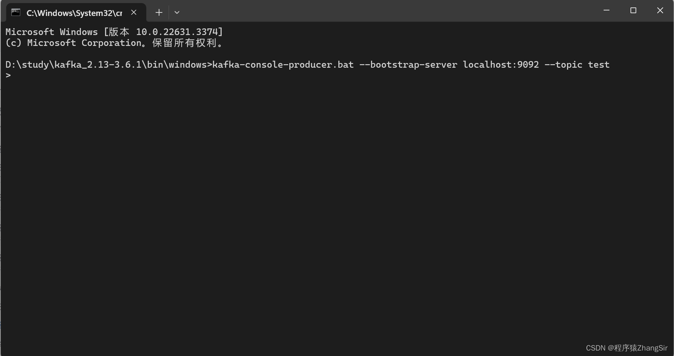Screen dimensions: 674x356
Task: Open a new terminal tab with plus
Action: 159,12
